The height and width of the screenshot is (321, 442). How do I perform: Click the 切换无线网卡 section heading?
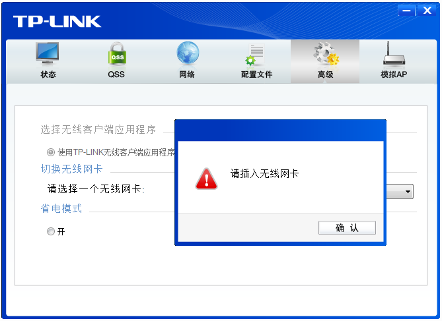click(x=71, y=169)
